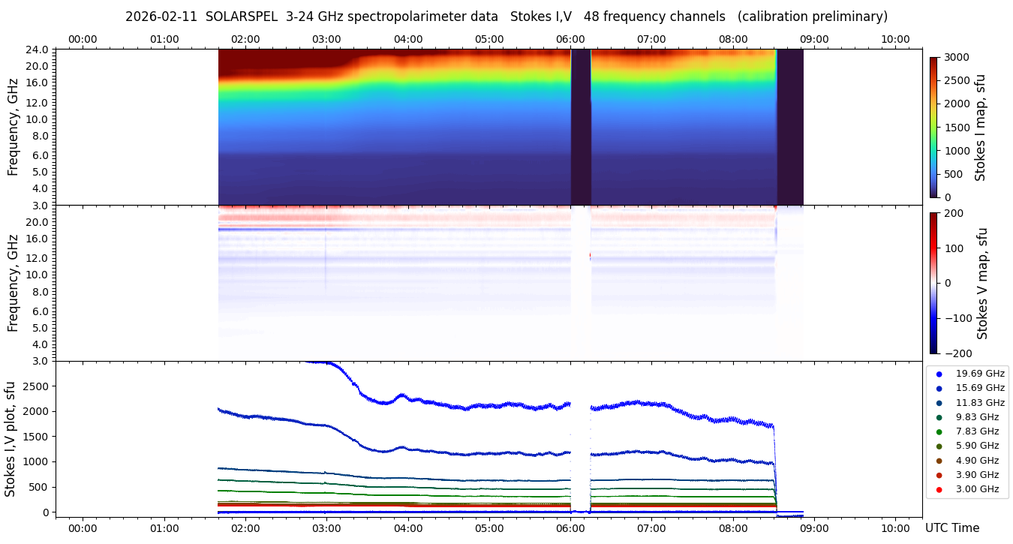The image size is (1013, 544).
Task: Click the UTC Time axis label
Action: [x=951, y=528]
